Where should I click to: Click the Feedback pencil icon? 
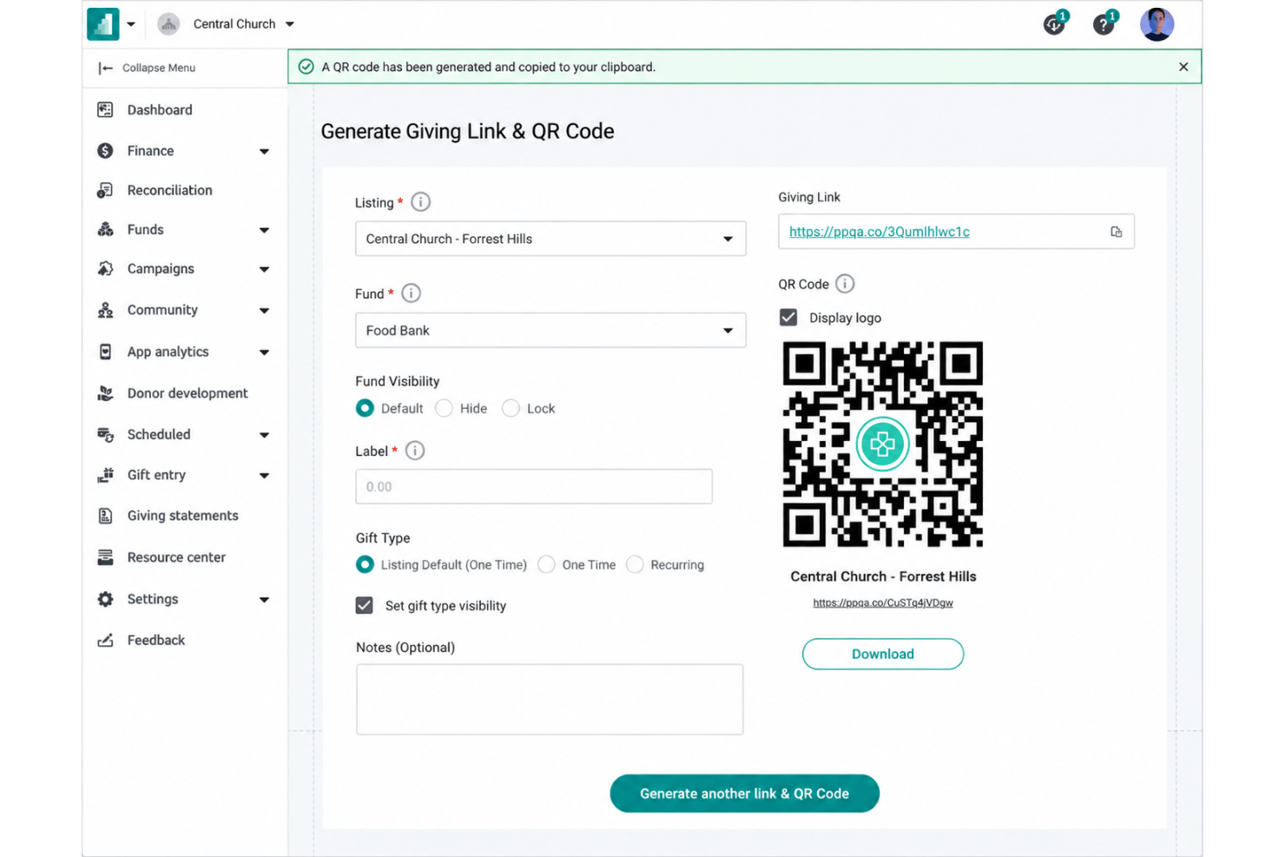tap(105, 640)
